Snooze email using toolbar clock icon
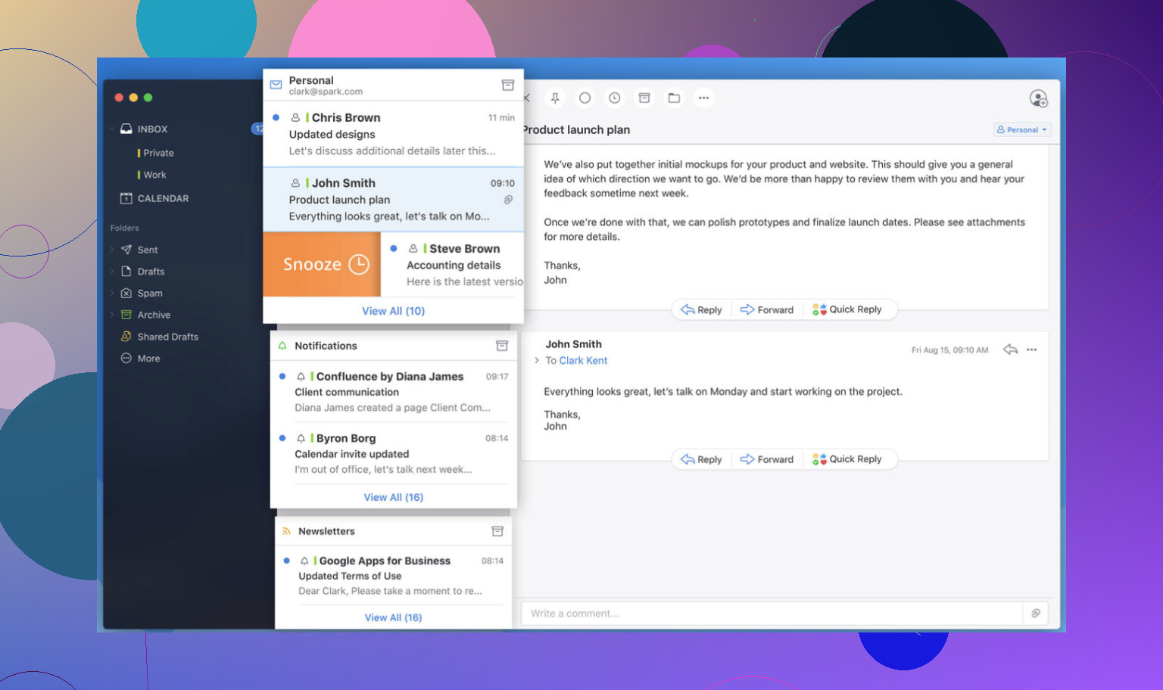 click(615, 98)
